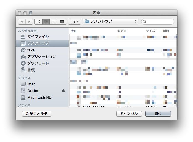Select マイファイル in the sidebar
193x142 pixels.
tap(42, 37)
